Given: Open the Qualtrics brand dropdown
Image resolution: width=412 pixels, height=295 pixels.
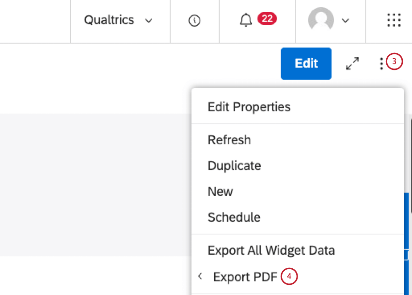Looking at the screenshot, I should click(118, 20).
